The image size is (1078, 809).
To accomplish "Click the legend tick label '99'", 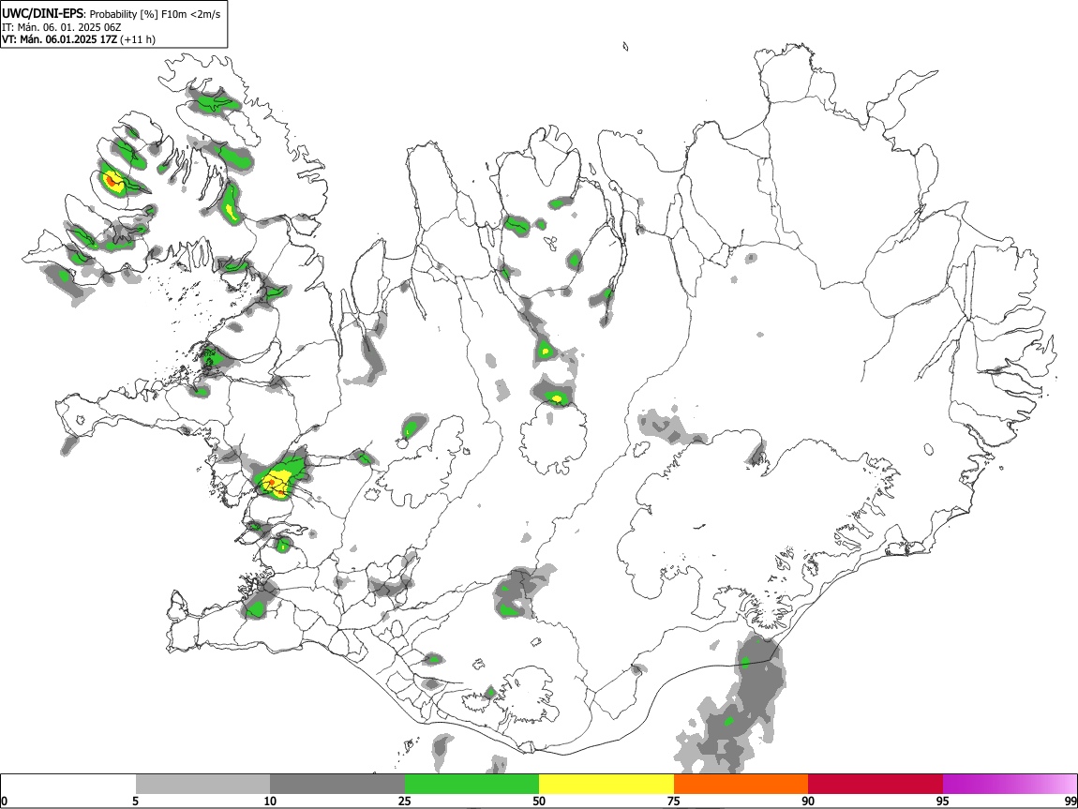I will click(x=1071, y=802).
